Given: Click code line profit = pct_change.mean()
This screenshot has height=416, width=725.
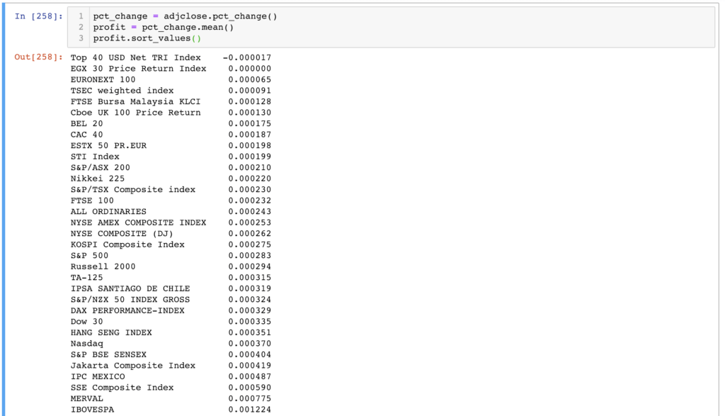Looking at the screenshot, I should pyautogui.click(x=164, y=28).
